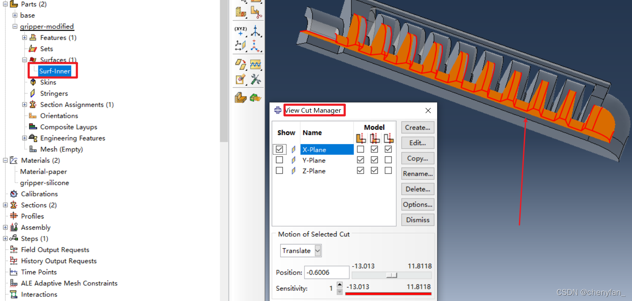Image resolution: width=632 pixels, height=301 pixels.
Task: Toggle Show checkbox for Y-Plane
Action: pyautogui.click(x=279, y=160)
